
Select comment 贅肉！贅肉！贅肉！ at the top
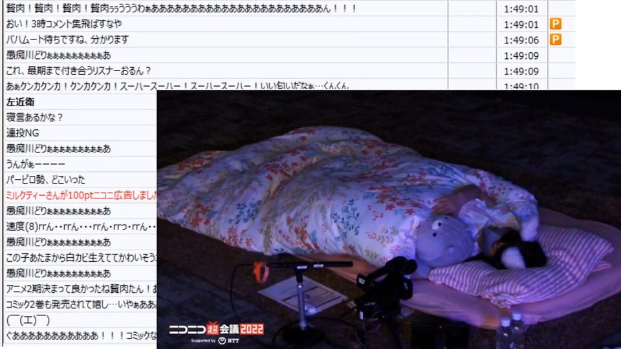coord(181,8)
